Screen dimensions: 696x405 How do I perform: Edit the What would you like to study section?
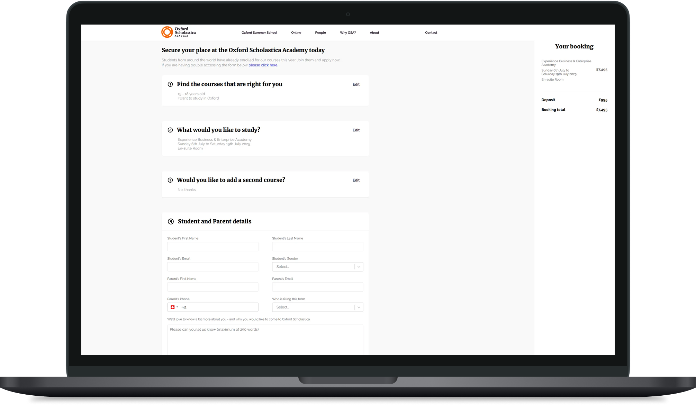click(356, 130)
